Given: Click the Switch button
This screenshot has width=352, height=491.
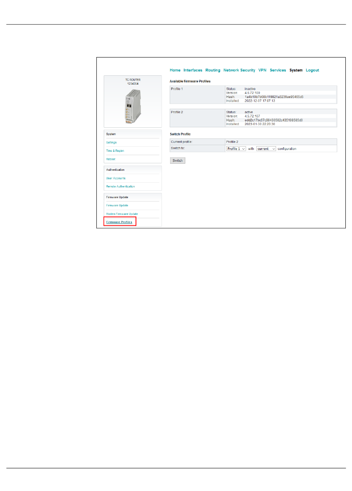Looking at the screenshot, I should tap(177, 161).
